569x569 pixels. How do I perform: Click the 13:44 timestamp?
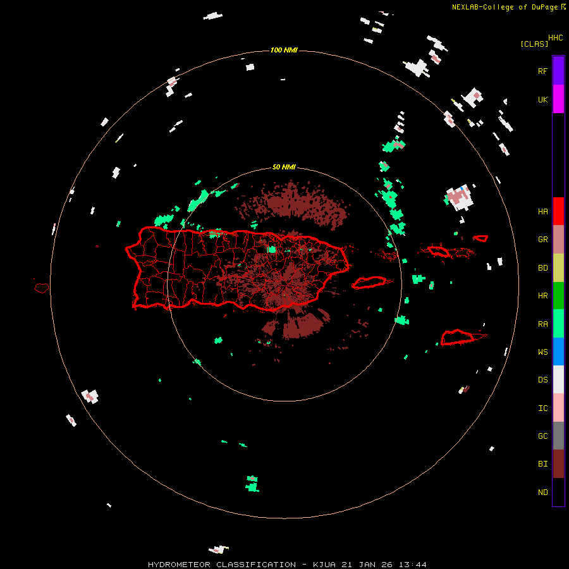pyautogui.click(x=413, y=565)
